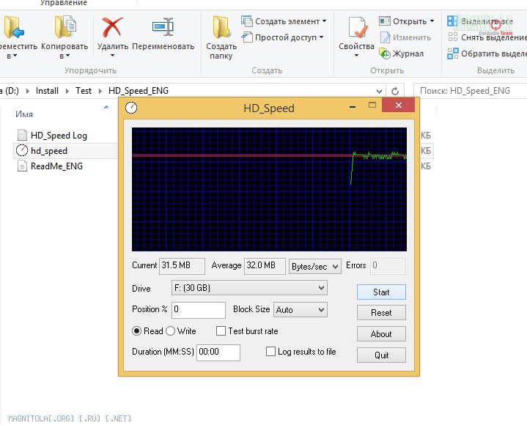Select the Write radio button
This screenshot has width=527, height=425.
[170, 331]
